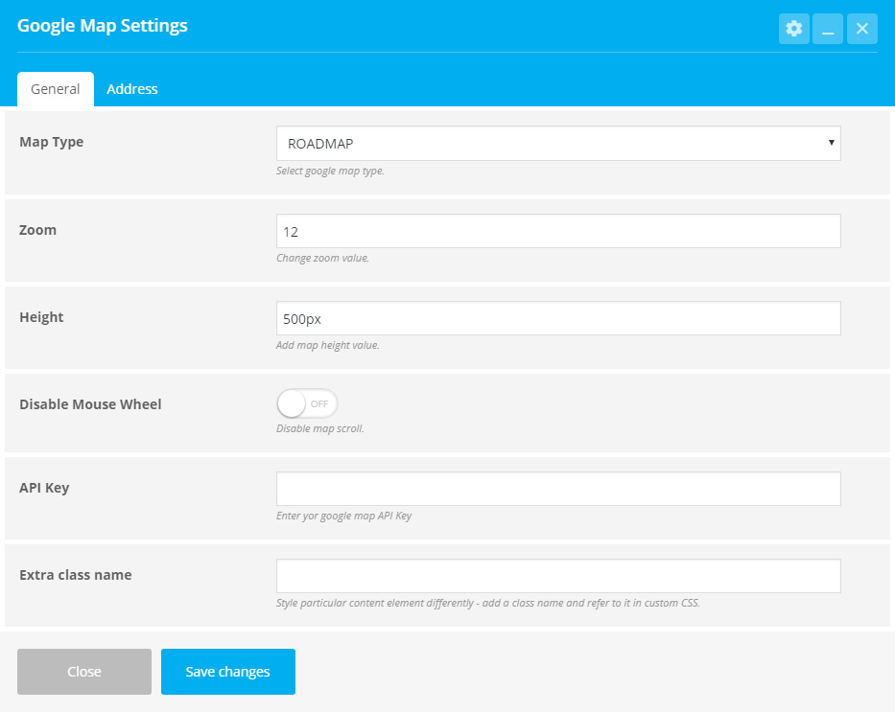
Task: Select the 'Add map height value.' hint
Action: pos(328,345)
